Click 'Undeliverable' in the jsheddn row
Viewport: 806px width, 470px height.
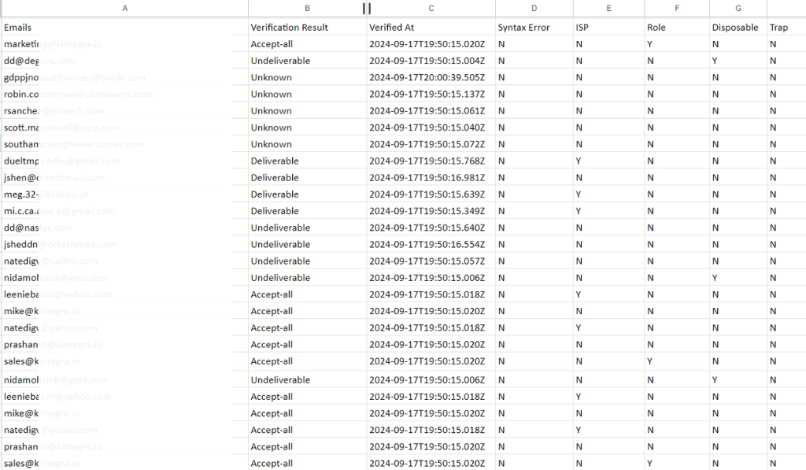(x=281, y=245)
